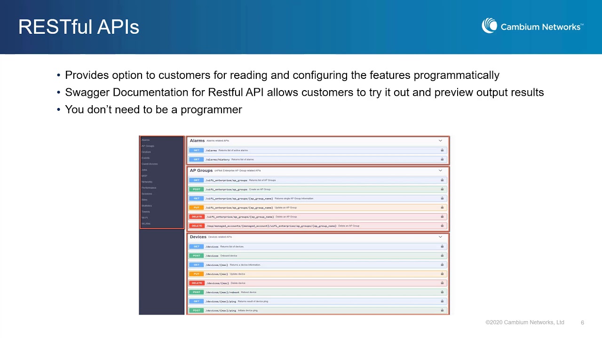
Task: Click the '/devices/{mac}/reboot' path text
Action: pos(222,292)
